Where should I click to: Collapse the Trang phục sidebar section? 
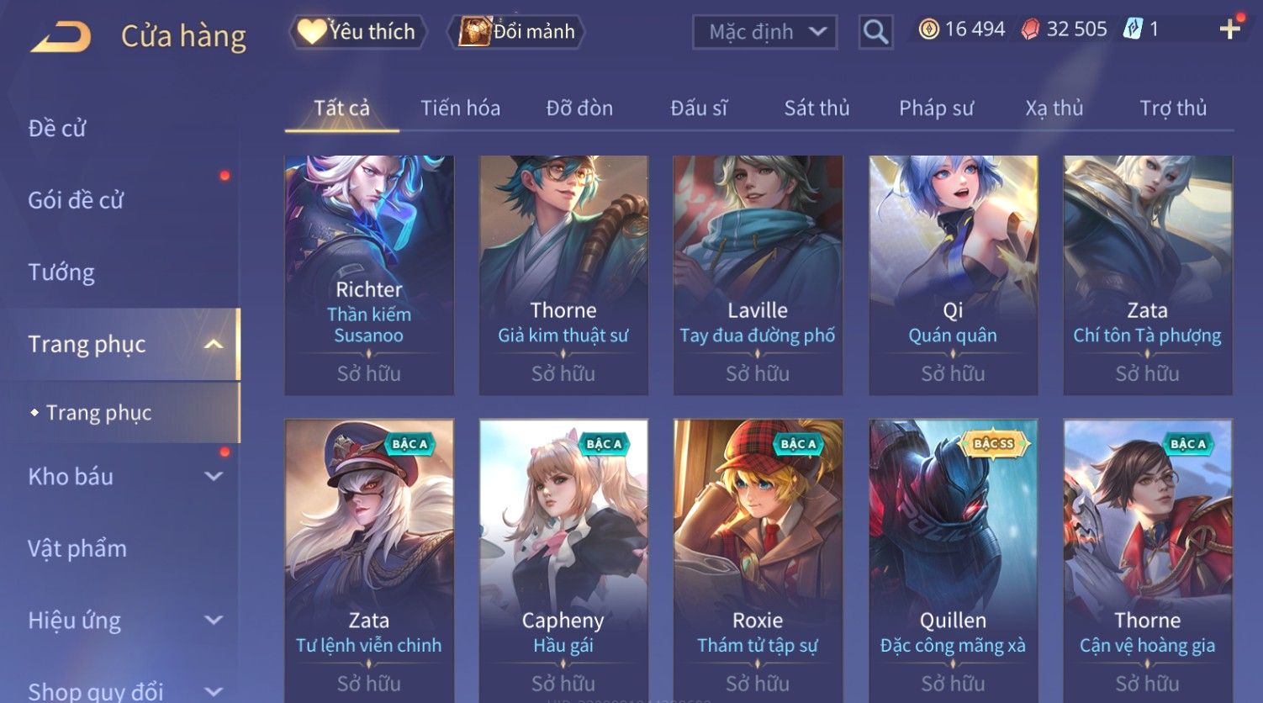pyautogui.click(x=214, y=344)
